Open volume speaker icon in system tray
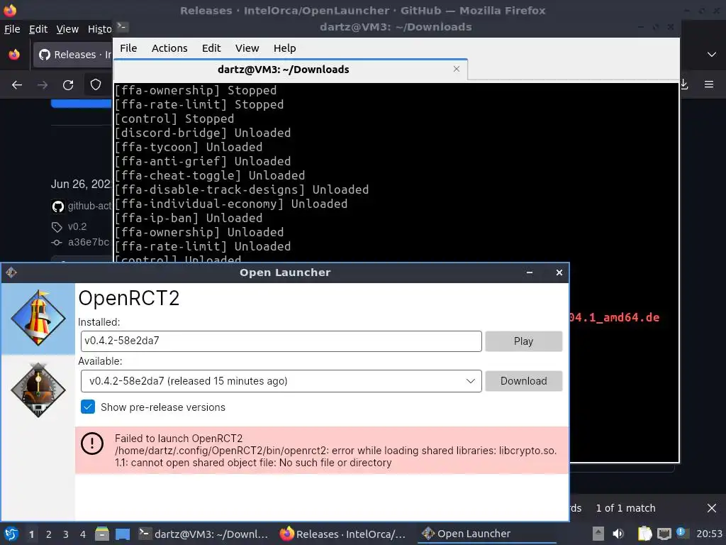 tap(618, 534)
